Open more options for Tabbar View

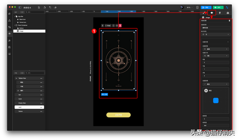click(41, 78)
